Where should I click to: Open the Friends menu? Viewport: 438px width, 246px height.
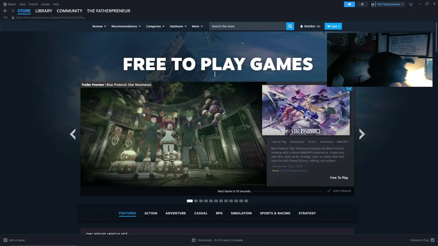pyautogui.click(x=33, y=4)
